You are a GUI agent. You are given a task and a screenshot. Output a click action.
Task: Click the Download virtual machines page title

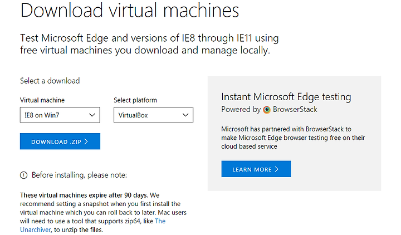pyautogui.click(x=129, y=10)
